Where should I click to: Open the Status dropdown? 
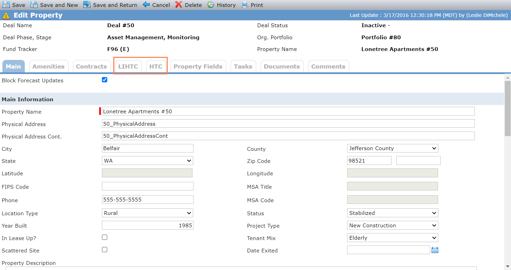point(393,213)
